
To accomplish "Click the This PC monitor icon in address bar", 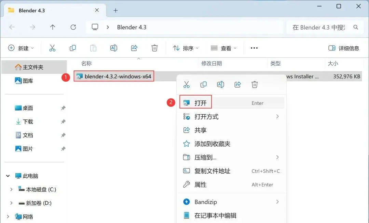I will point(95,27).
